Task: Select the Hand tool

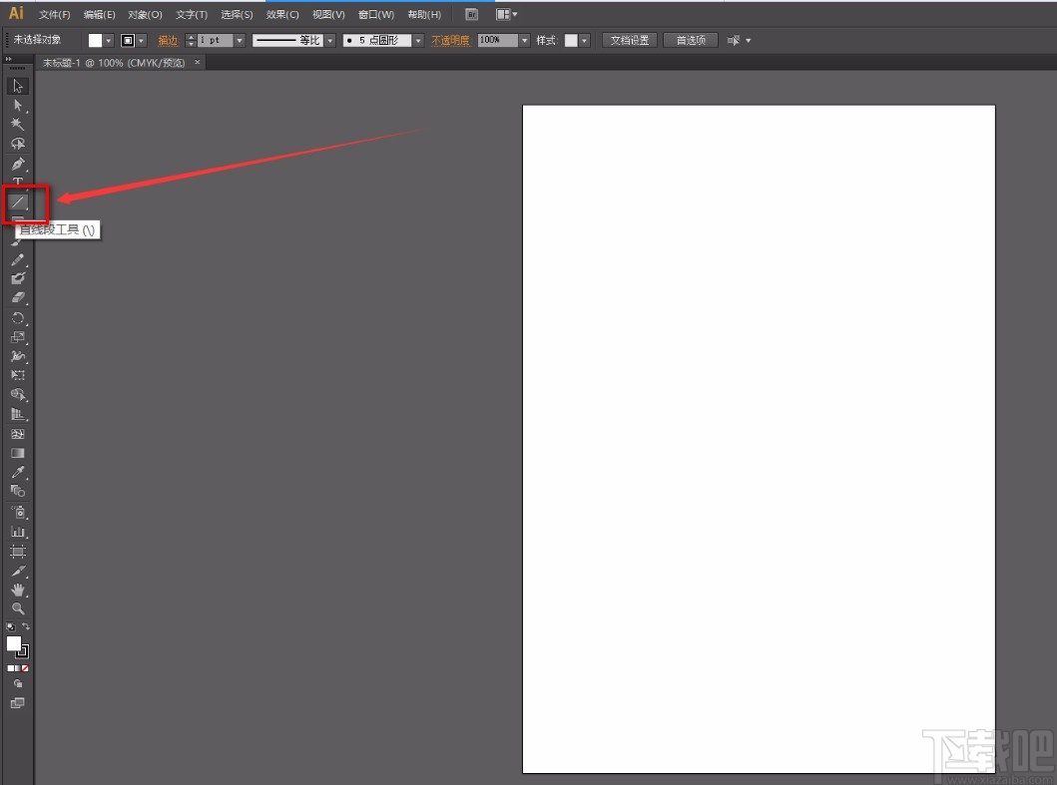Action: tap(18, 590)
